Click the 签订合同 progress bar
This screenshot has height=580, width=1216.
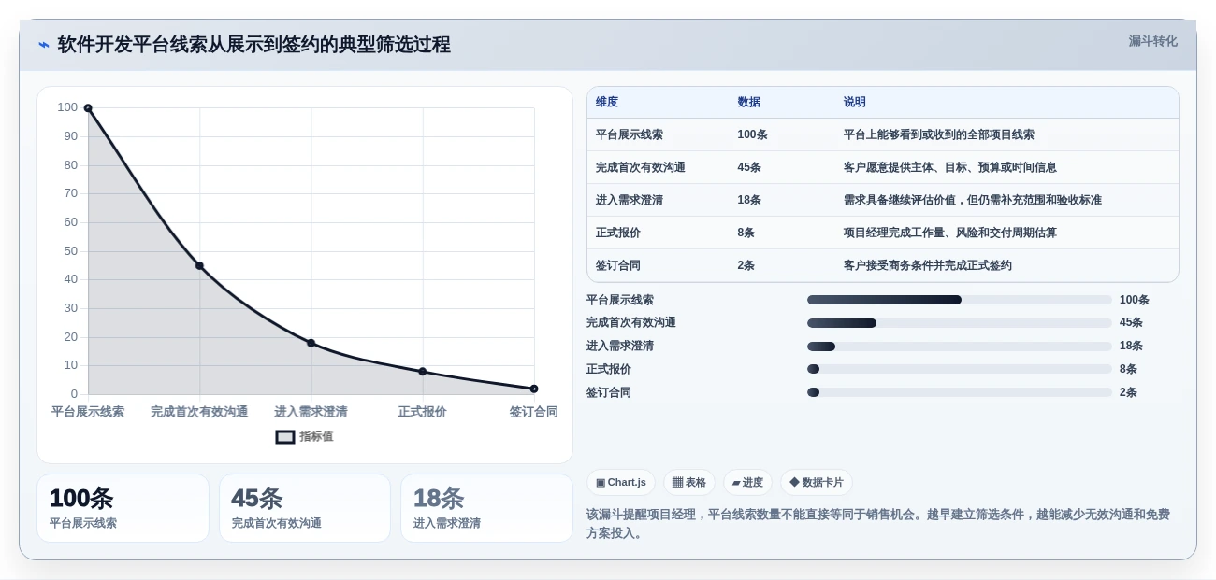(960, 392)
